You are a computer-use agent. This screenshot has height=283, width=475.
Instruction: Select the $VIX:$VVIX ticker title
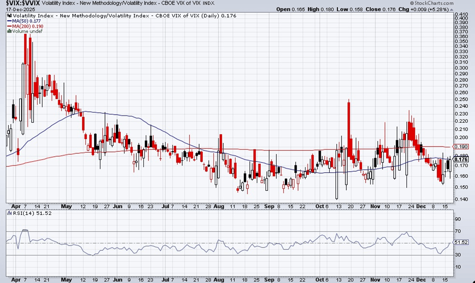point(23,3)
